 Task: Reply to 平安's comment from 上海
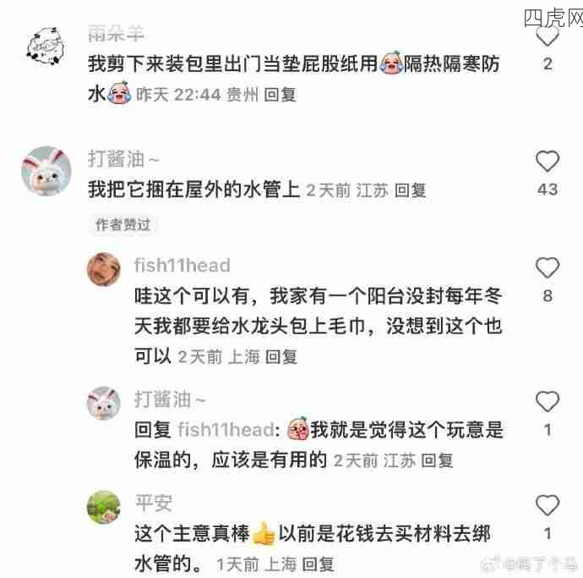pos(318,564)
